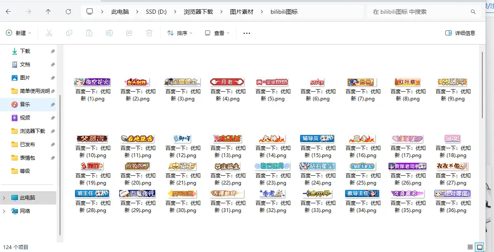
Task: Select 此电脑 in navigation pane
Action: click(29, 198)
